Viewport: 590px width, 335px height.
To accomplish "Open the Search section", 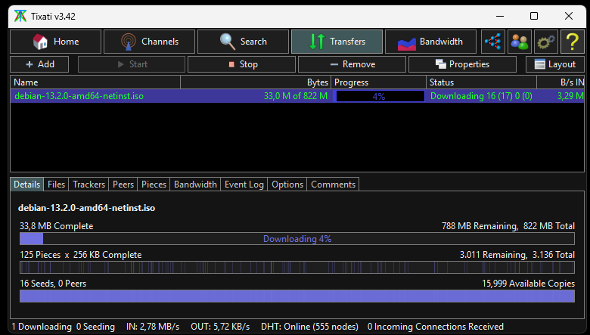I will [243, 42].
